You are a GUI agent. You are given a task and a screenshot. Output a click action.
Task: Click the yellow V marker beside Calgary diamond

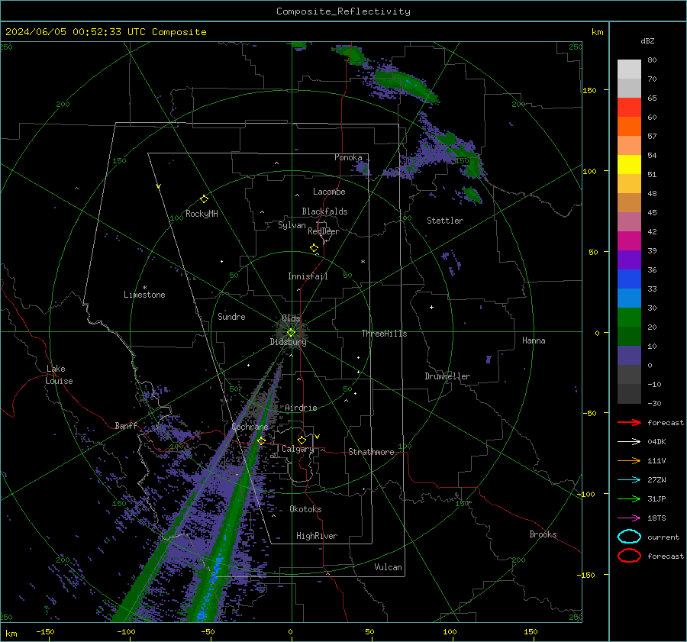[x=318, y=437]
